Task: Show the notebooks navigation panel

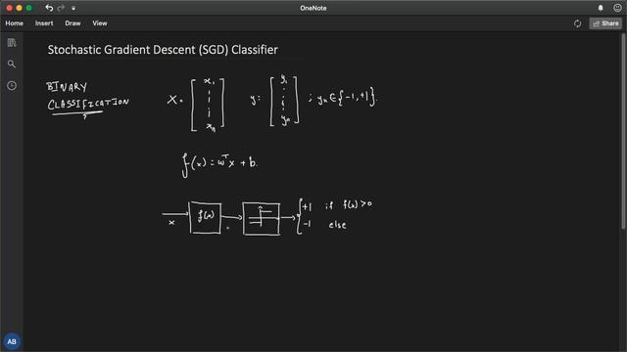Action: click(12, 43)
